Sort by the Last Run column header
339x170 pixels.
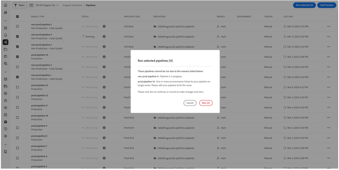(x=288, y=16)
